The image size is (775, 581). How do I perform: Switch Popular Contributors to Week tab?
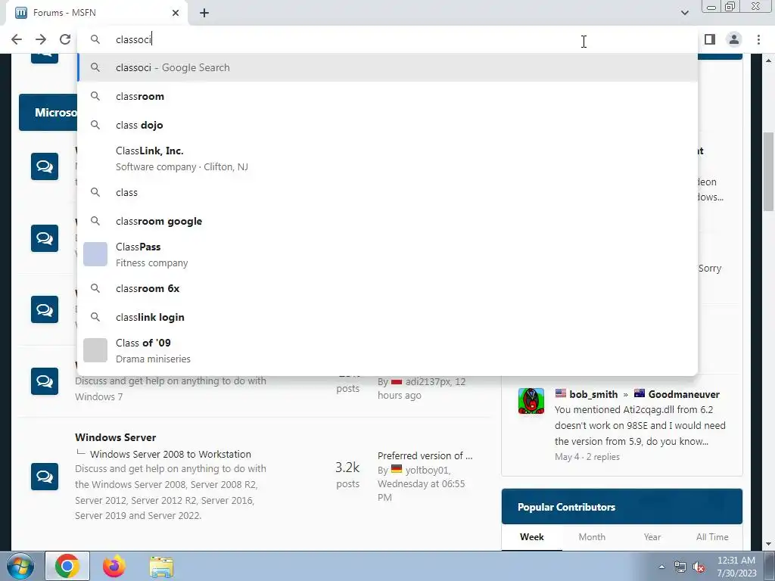coord(532,537)
